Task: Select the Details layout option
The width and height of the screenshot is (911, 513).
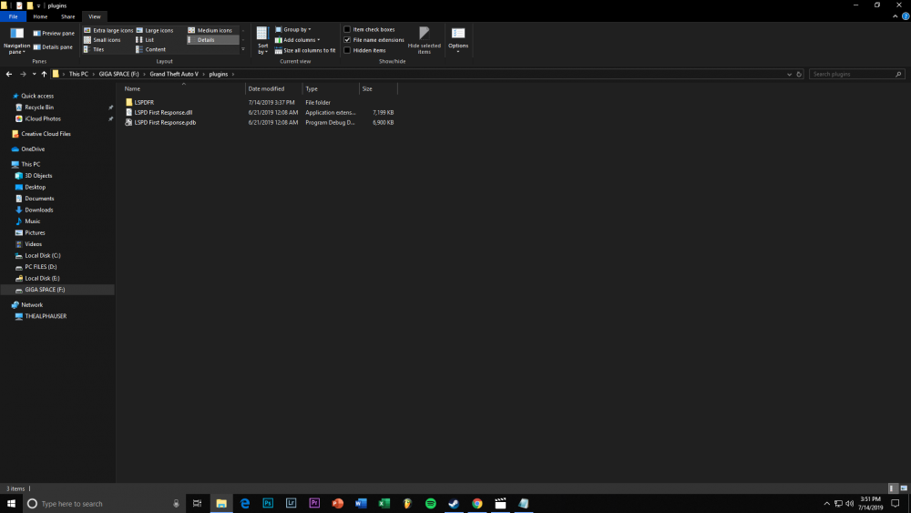Action: tap(212, 40)
